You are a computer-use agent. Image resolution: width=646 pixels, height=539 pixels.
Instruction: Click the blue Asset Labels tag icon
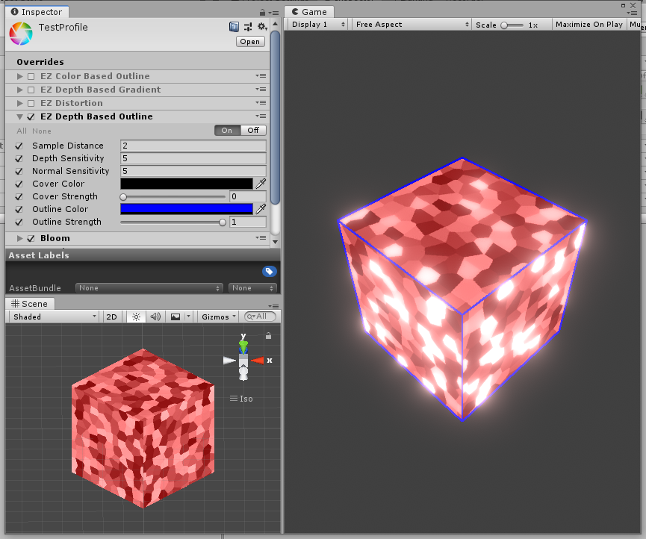coord(269,271)
